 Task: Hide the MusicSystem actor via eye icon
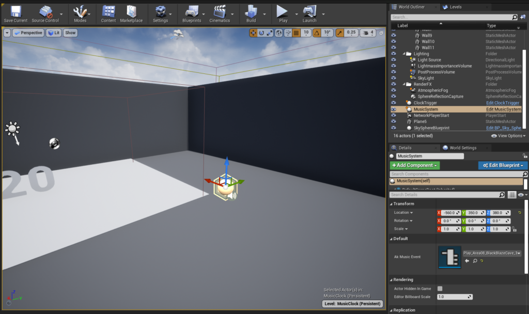click(394, 109)
